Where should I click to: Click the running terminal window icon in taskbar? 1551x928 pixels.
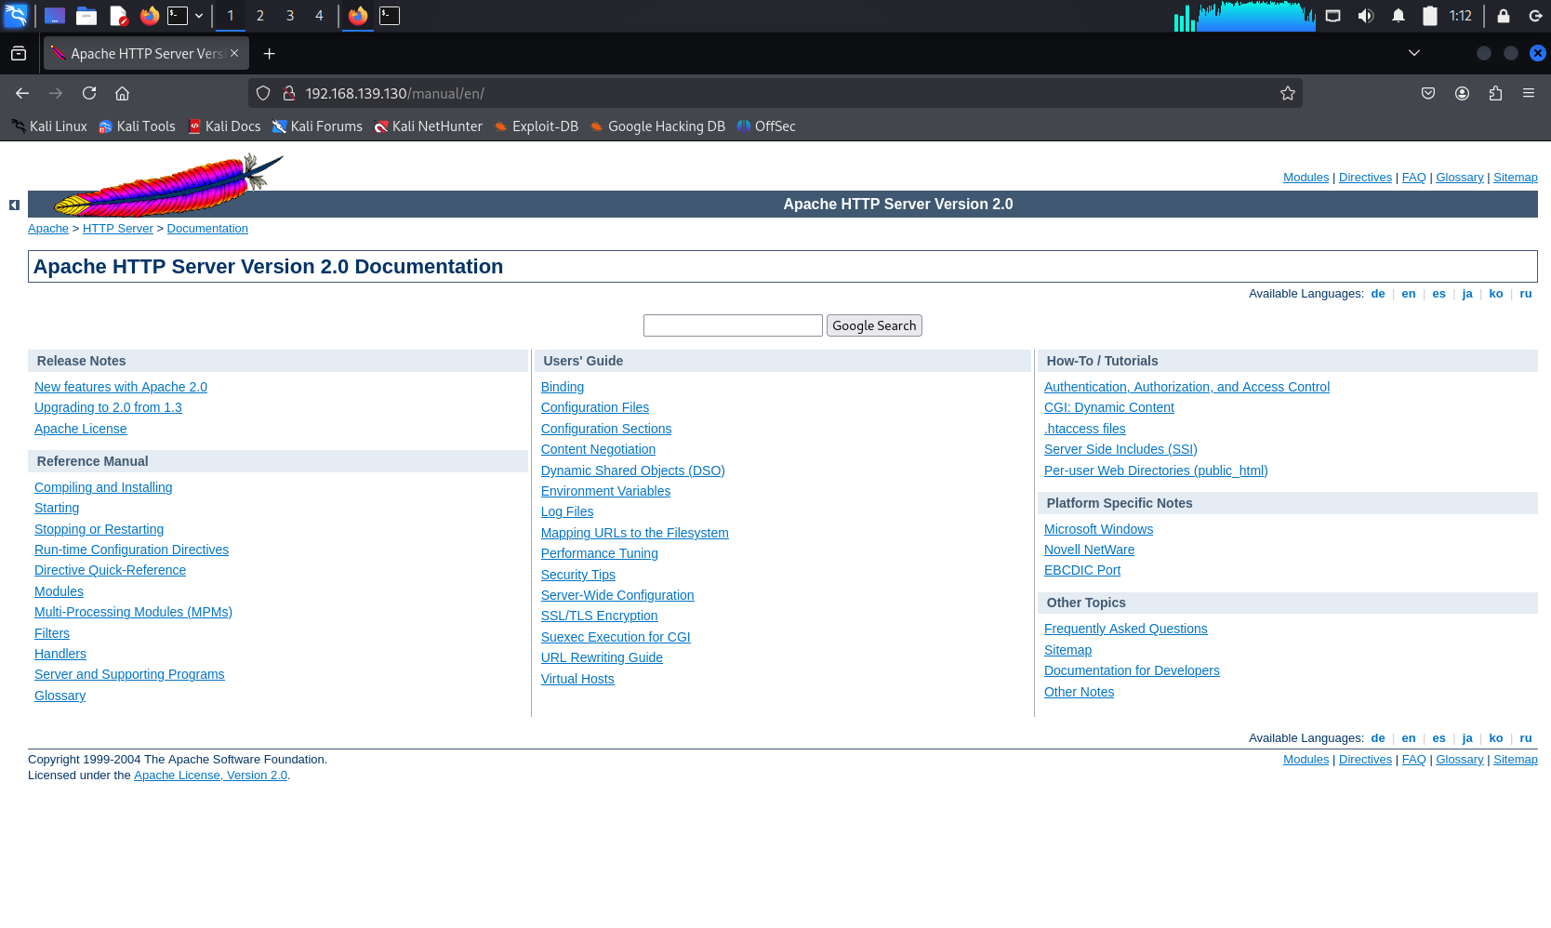(390, 16)
